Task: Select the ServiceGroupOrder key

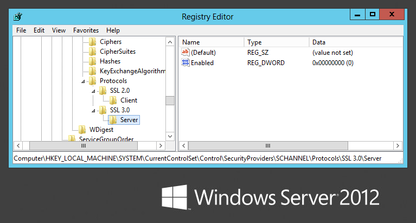Action: 106,138
